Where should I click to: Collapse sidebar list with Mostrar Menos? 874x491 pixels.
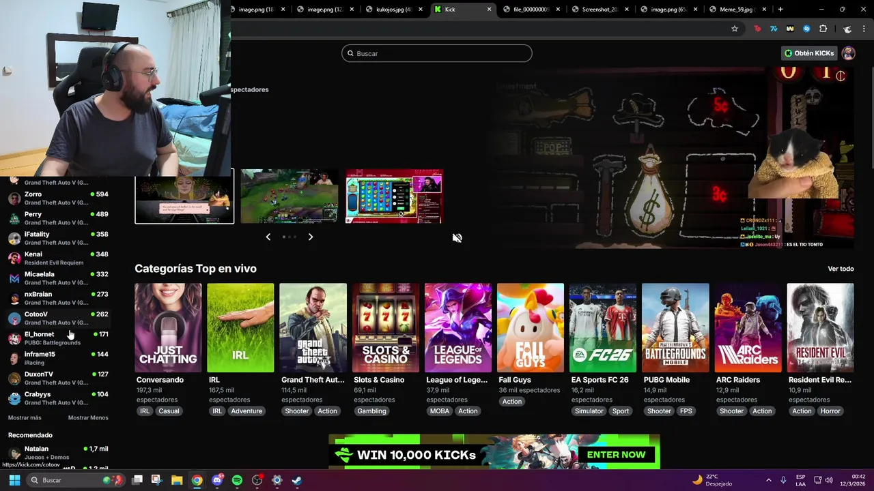click(88, 417)
